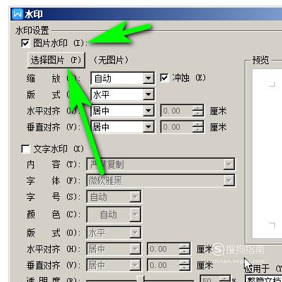Click the 选择图片 button
The height and width of the screenshot is (282, 282).
(x=56, y=60)
